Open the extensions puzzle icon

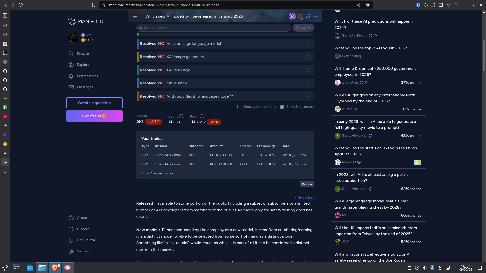426,5
